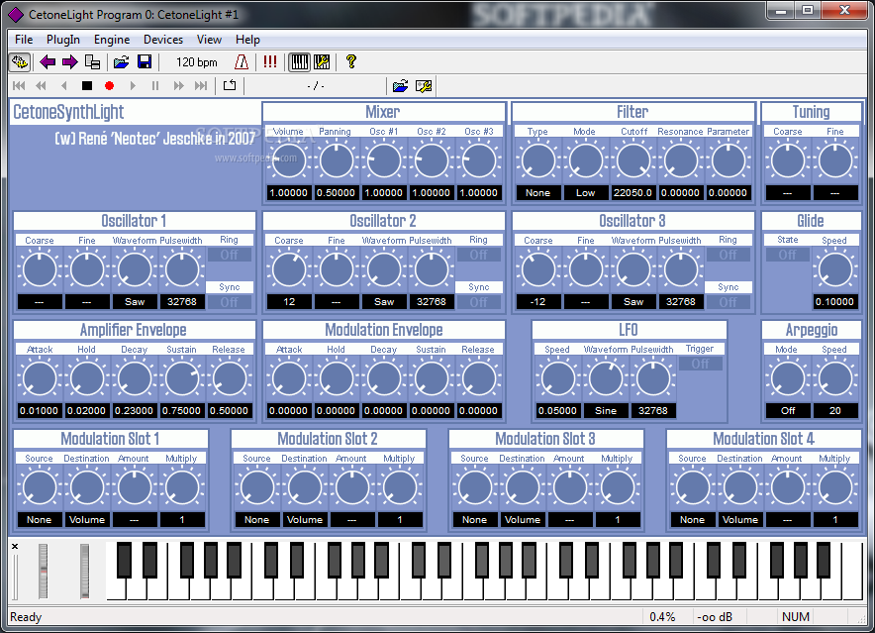The width and height of the screenshot is (875, 633).
Task: Click the play transport button
Action: tap(133, 85)
